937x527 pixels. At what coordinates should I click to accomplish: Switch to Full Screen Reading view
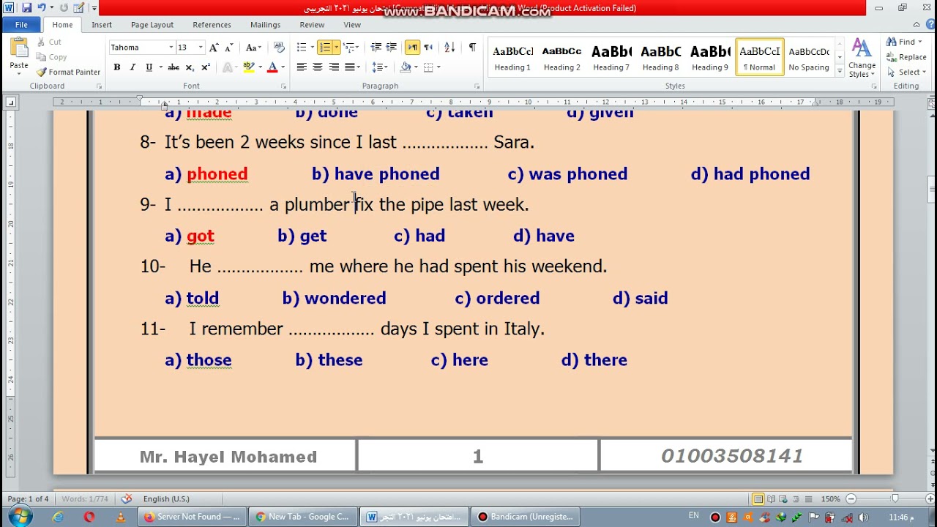click(771, 499)
